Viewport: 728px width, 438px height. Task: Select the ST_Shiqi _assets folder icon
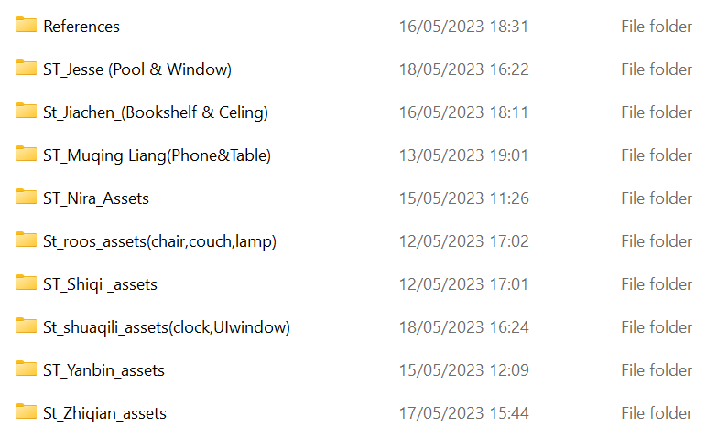coord(27,283)
